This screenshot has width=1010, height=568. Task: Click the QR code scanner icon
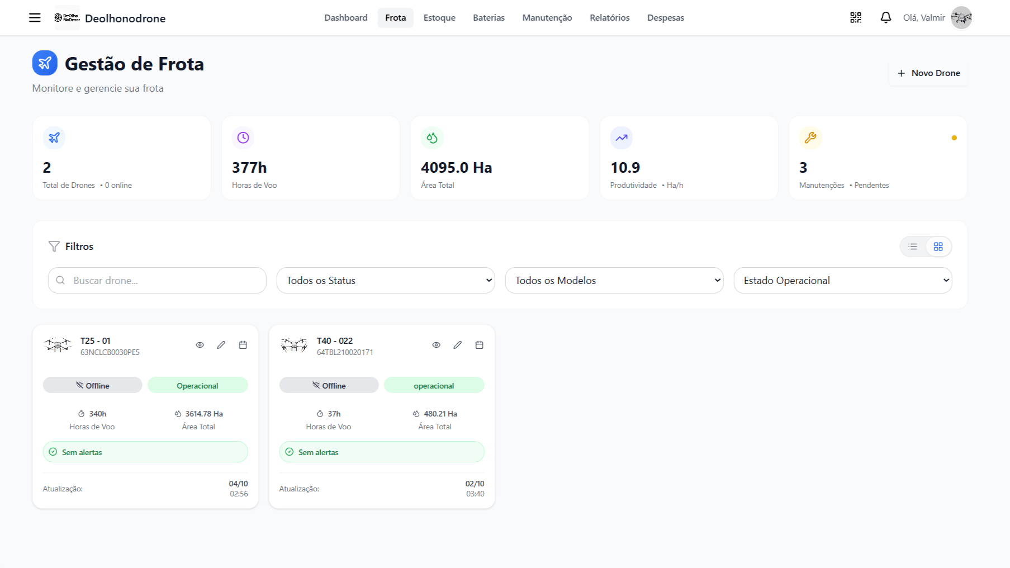pyautogui.click(x=856, y=18)
